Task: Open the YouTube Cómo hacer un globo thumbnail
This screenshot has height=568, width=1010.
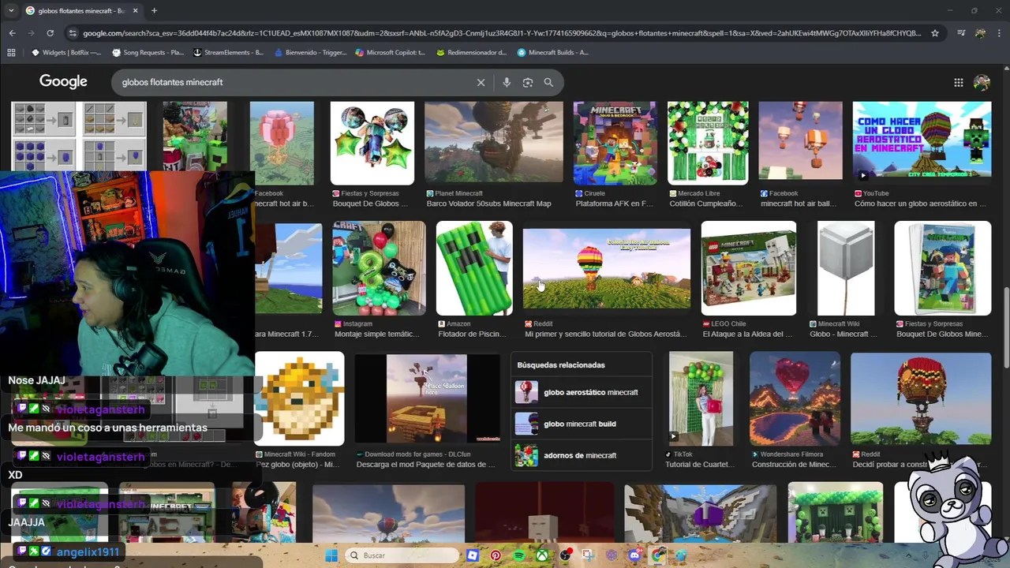Action: [x=922, y=142]
